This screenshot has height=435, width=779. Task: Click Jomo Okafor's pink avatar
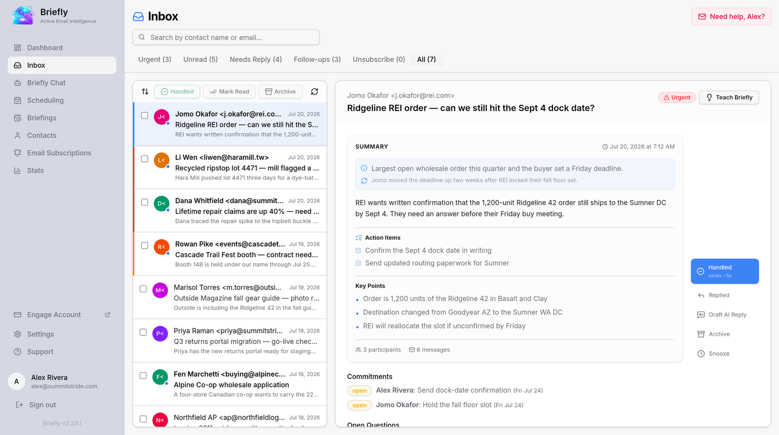pos(161,117)
